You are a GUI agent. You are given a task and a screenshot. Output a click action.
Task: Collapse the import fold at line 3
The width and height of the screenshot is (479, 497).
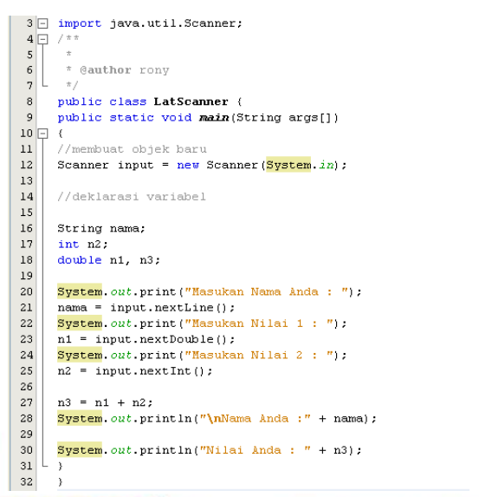click(42, 23)
